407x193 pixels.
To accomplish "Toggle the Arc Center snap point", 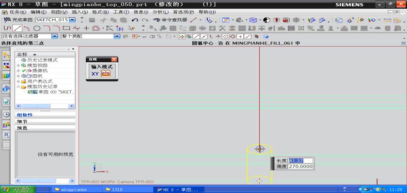I will click(225, 37).
